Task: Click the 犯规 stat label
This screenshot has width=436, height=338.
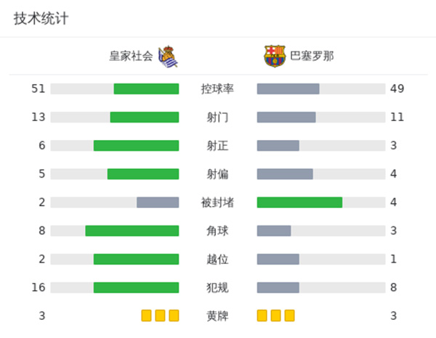Action: click(x=217, y=287)
